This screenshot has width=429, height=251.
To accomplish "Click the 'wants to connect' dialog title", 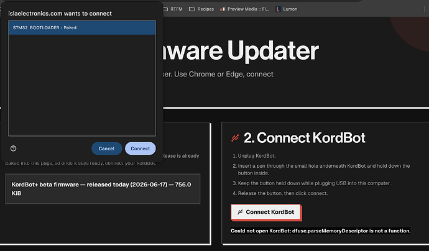I will point(60,14).
